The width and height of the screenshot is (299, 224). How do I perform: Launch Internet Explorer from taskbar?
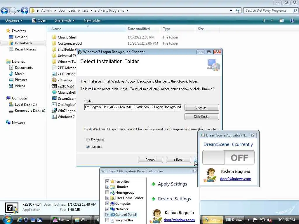(19, 220)
